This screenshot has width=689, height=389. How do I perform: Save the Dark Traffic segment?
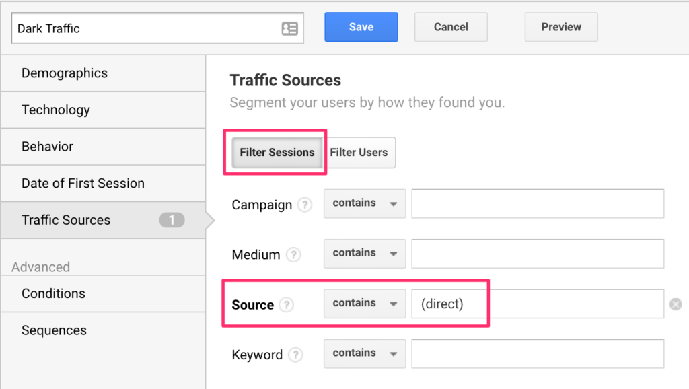[361, 27]
